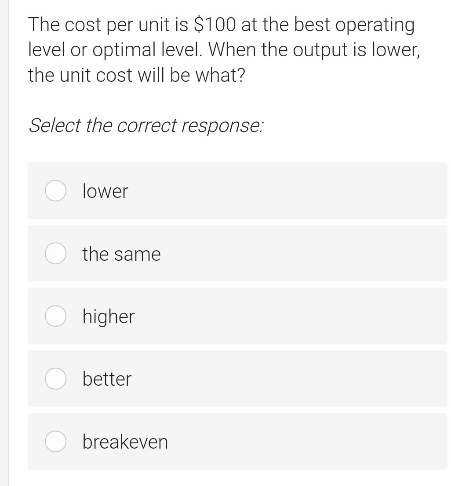The height and width of the screenshot is (486, 451).
Task: Choose the answer option labeled "higher"
Action: click(108, 316)
